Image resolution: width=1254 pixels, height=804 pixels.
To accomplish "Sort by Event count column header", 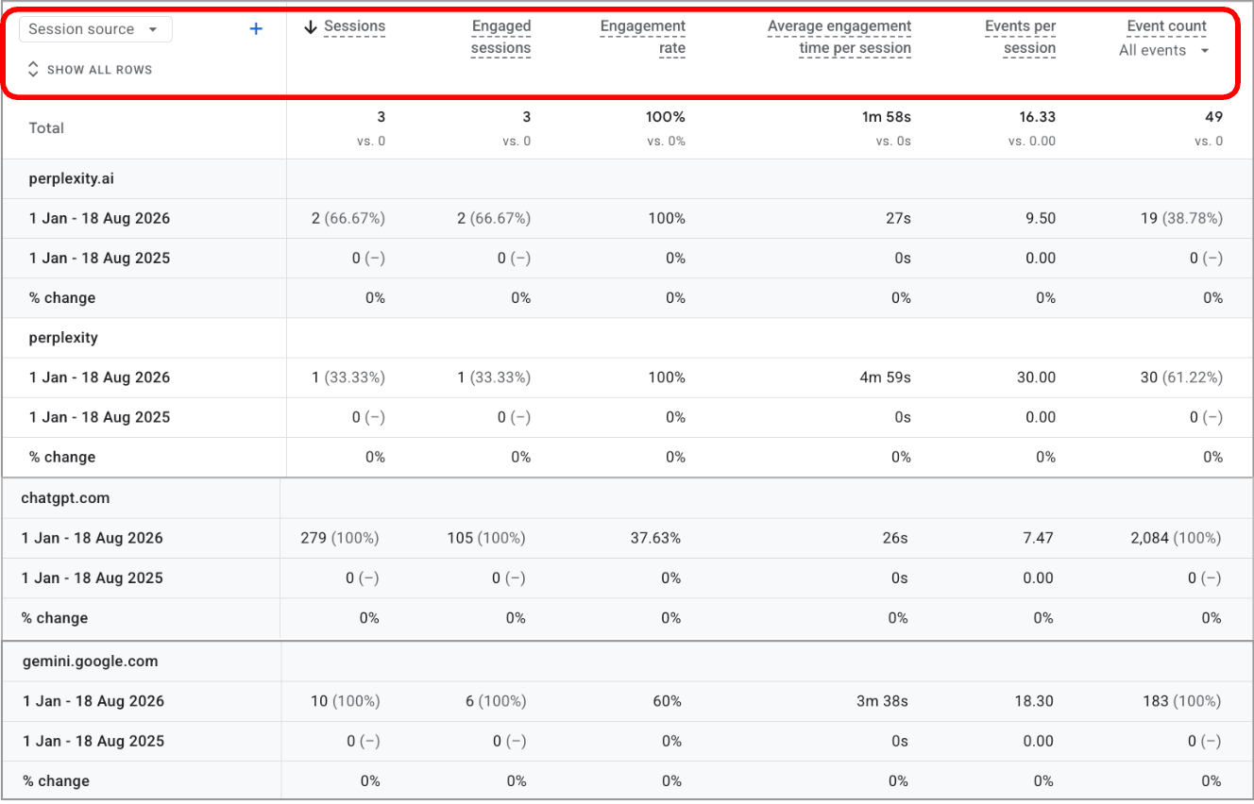I will [1167, 26].
